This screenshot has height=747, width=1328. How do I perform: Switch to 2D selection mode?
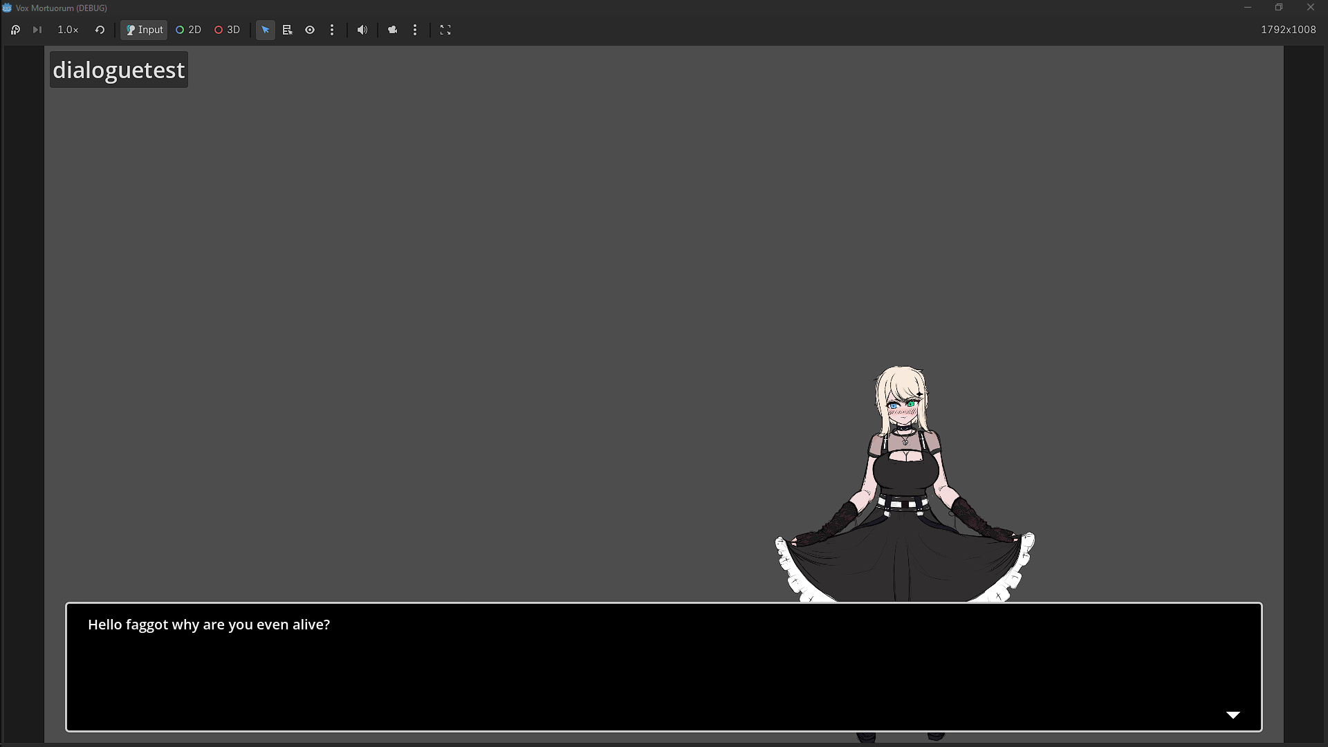[188, 30]
